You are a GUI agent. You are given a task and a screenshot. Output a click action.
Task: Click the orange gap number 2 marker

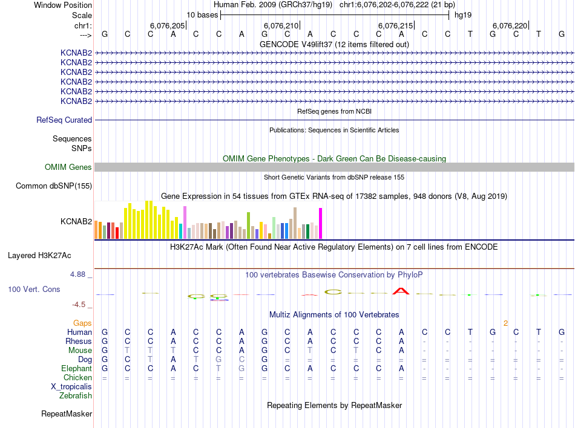click(505, 323)
